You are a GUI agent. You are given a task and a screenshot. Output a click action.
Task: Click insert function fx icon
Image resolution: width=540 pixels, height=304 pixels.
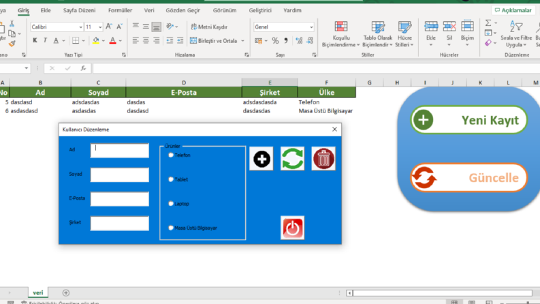(x=83, y=68)
